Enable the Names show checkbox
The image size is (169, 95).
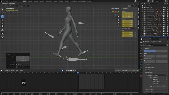[x=153, y=78]
